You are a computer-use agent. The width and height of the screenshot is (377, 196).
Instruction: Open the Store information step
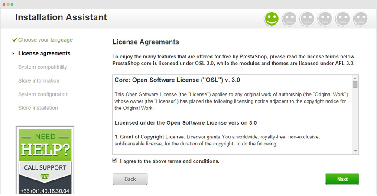[39, 81]
